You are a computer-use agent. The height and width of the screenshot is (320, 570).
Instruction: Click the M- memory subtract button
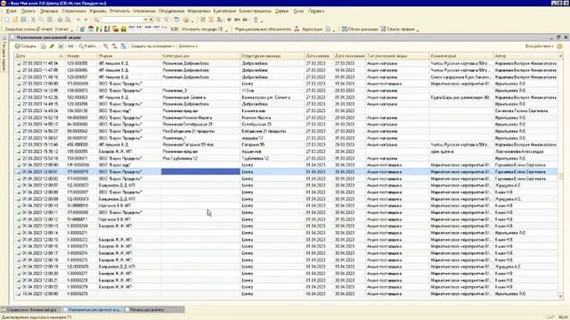(x=246, y=20)
